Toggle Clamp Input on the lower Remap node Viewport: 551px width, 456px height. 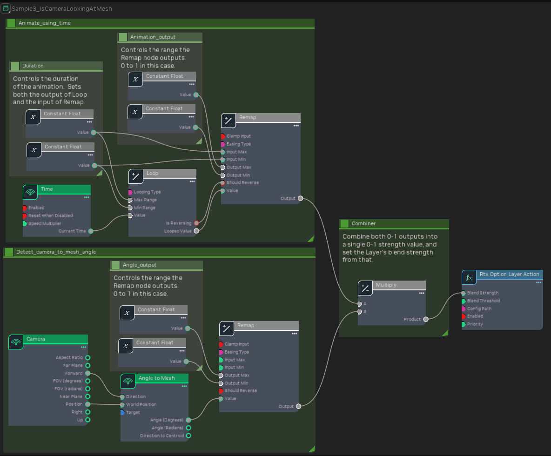pyautogui.click(x=221, y=344)
